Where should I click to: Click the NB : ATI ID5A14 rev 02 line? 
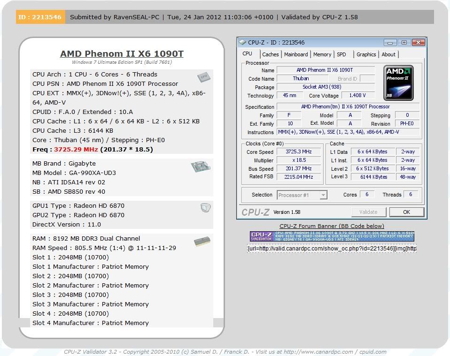pyautogui.click(x=69, y=182)
